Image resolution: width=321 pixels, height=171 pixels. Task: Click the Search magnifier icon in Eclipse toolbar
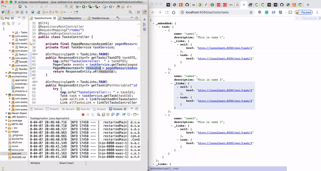pyautogui.click(x=130, y=12)
